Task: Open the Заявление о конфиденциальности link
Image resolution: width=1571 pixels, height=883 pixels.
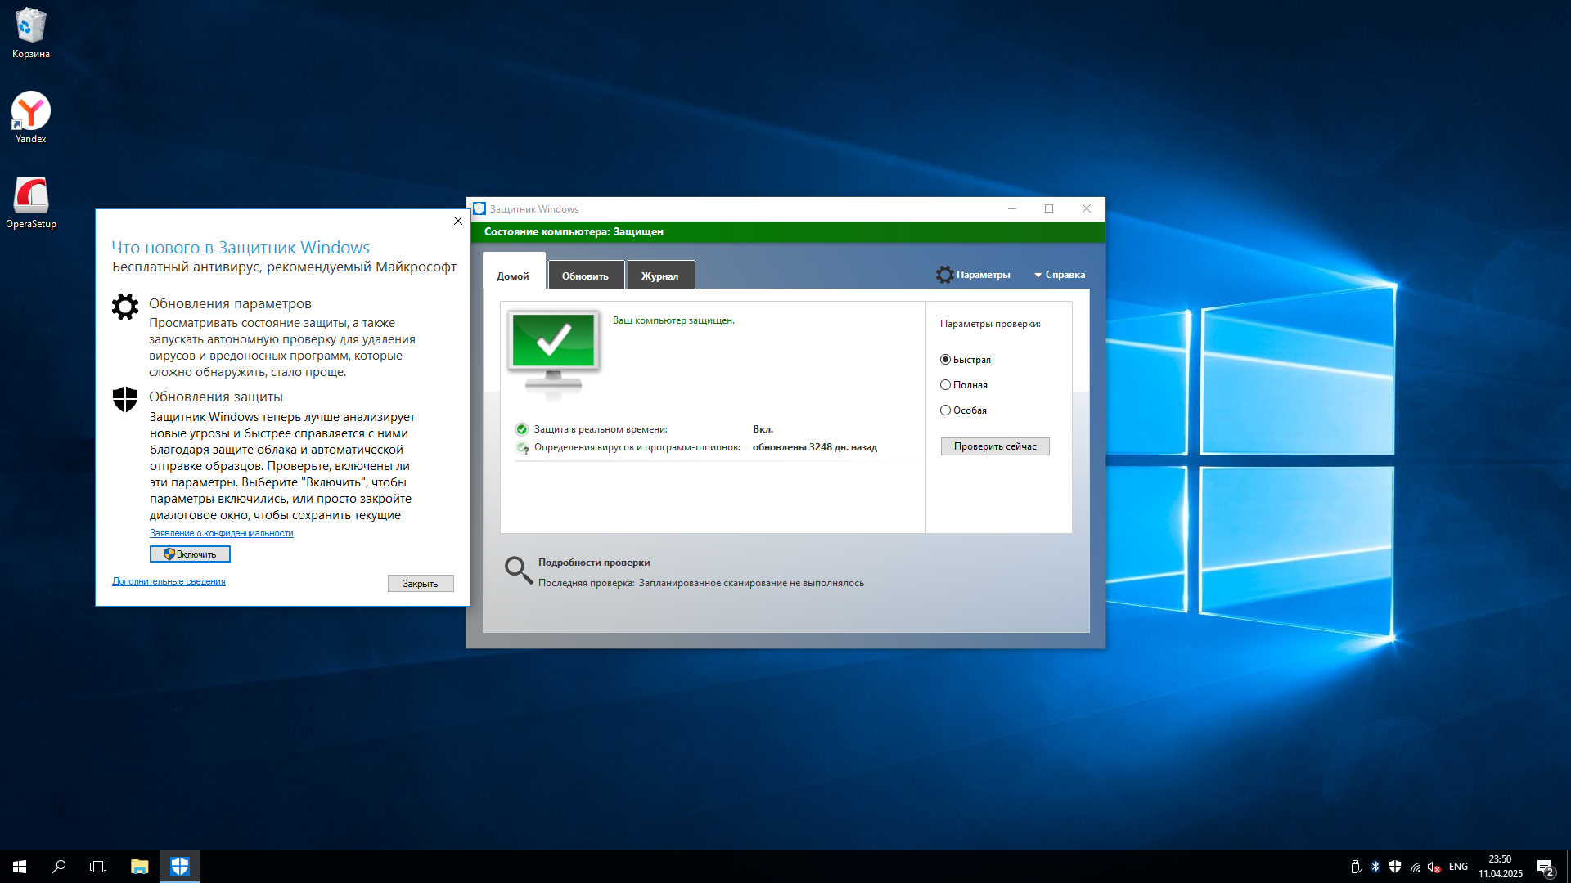Action: tap(221, 533)
